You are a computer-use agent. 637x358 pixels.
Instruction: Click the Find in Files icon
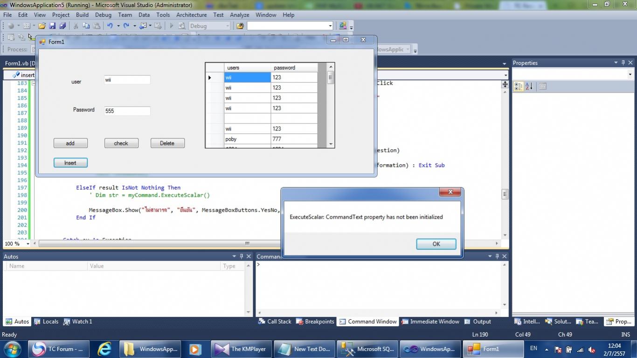coord(240,26)
